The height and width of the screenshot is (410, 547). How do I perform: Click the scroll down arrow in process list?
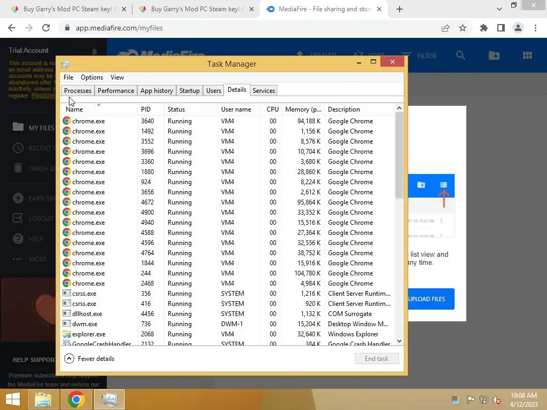pyautogui.click(x=399, y=341)
